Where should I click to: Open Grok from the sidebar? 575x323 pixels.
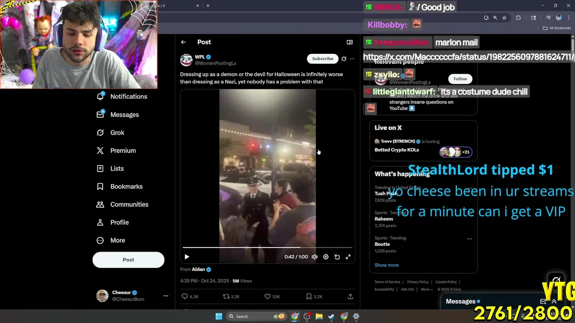[111, 132]
